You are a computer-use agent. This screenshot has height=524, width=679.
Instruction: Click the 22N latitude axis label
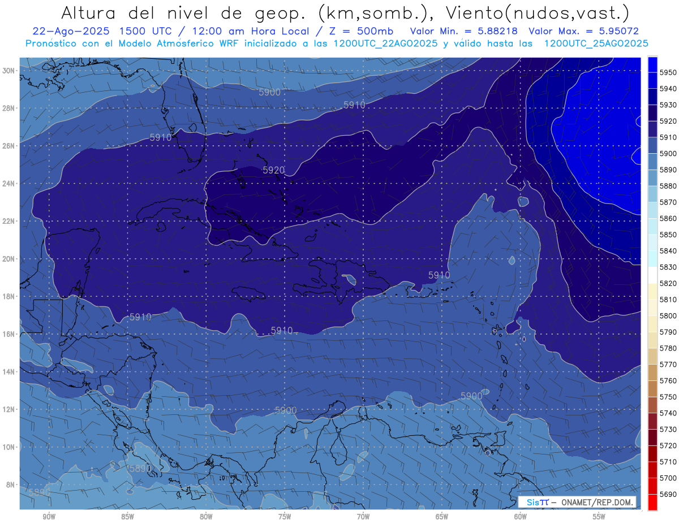pyautogui.click(x=8, y=221)
